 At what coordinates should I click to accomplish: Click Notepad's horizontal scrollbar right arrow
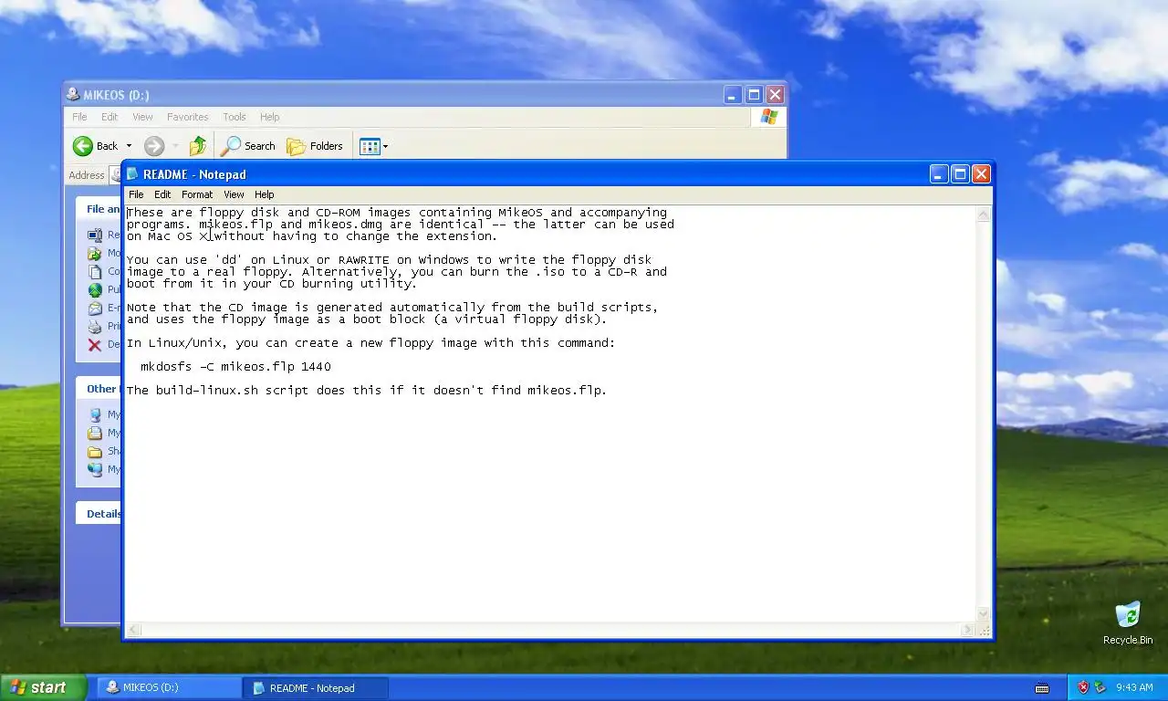(967, 630)
